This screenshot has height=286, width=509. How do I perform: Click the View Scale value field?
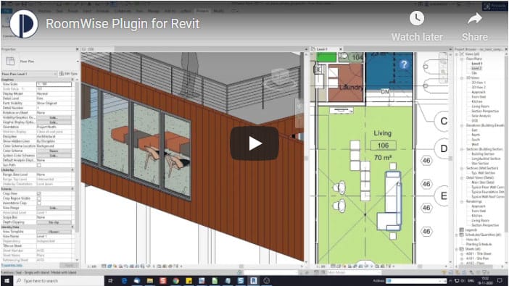(54, 84)
